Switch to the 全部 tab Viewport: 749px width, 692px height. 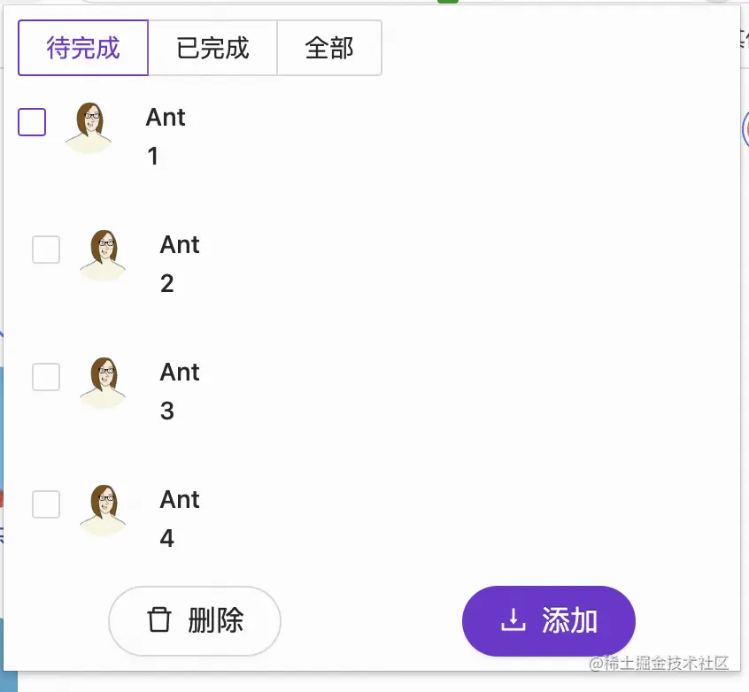point(329,48)
